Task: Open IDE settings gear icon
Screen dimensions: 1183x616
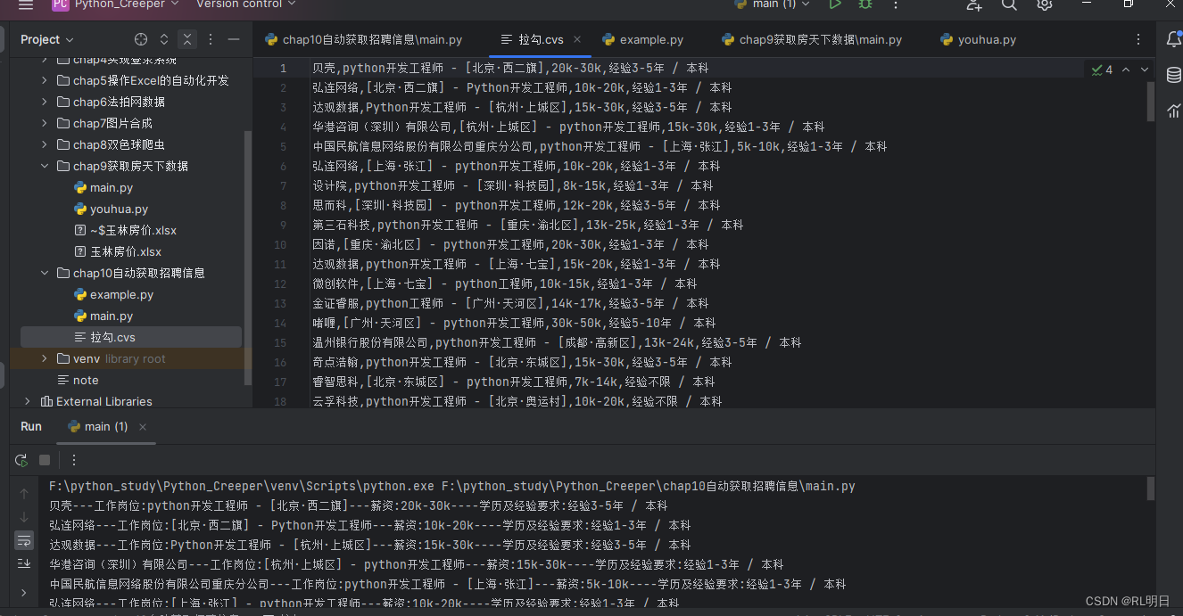Action: coord(1045,4)
